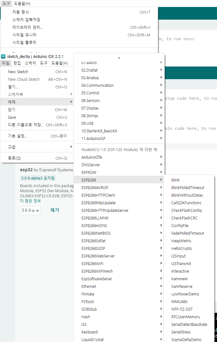Open SigmaDeltaDemo example
Viewport: 217px width, 342px height.
tap(189, 339)
